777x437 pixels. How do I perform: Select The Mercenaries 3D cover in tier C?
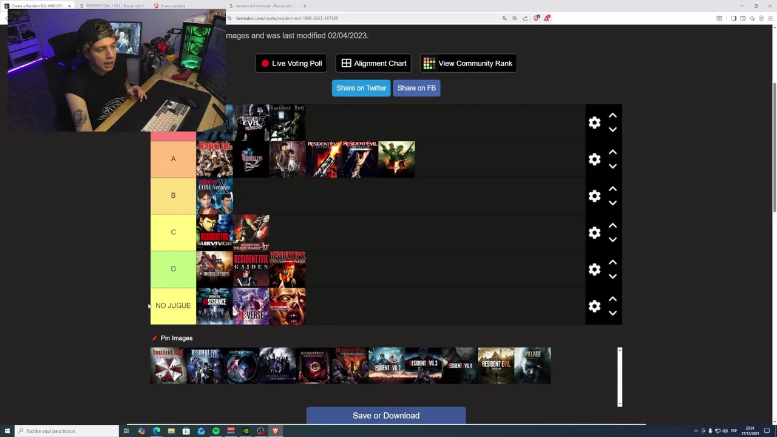pyautogui.click(x=251, y=232)
